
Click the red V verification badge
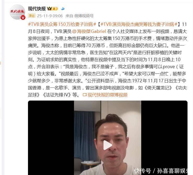coord(23,18)
